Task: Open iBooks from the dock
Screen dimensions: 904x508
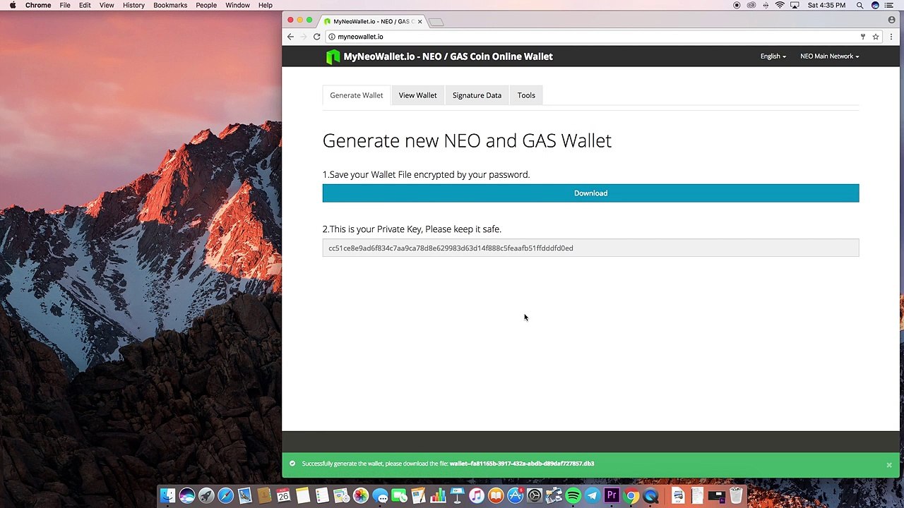Action: 496,496
